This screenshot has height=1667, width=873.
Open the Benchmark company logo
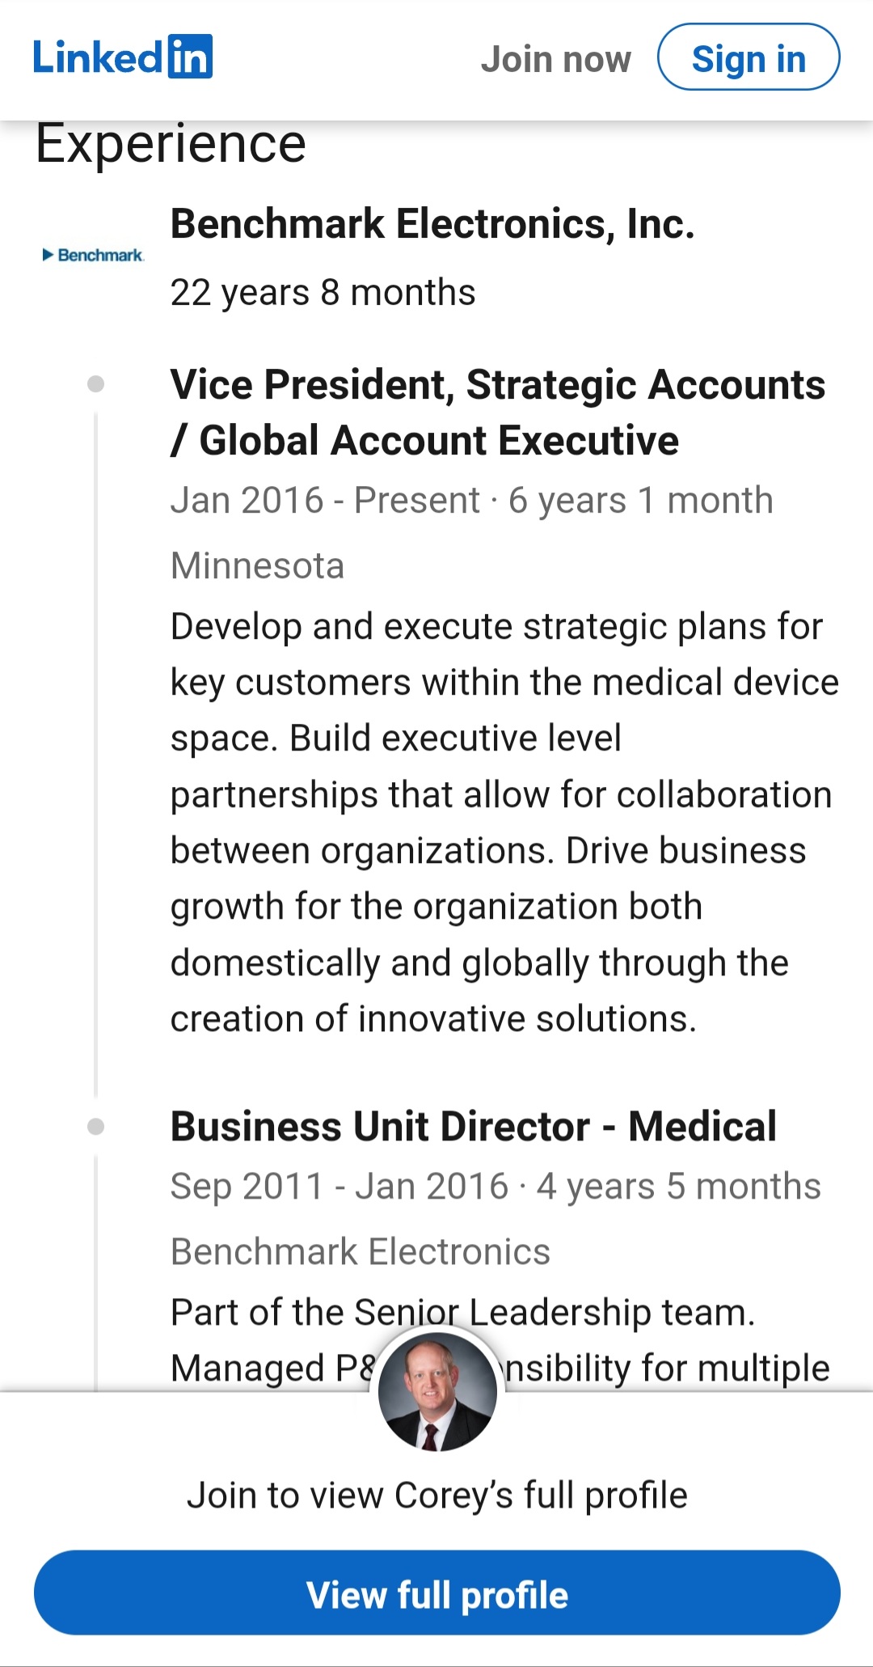pyautogui.click(x=93, y=256)
